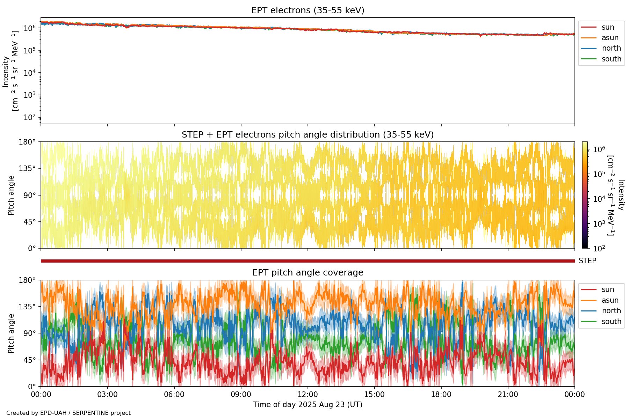Image resolution: width=629 pixels, height=419 pixels.
Task: Click the 'Created by EPD-UAH / SERPENTINE project' text
Action: 68,413
